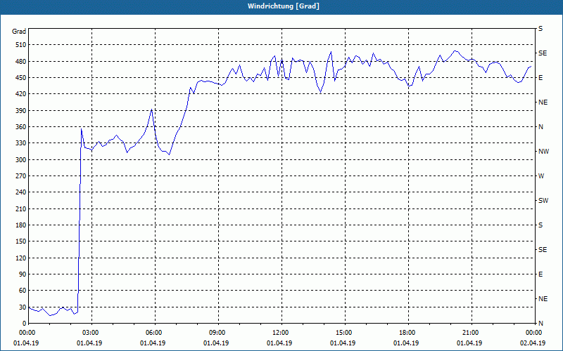This screenshot has width=563, height=351.
Task: Click the 06:00 time label
Action: (x=153, y=333)
